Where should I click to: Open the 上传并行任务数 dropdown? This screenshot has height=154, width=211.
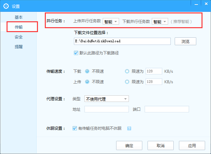[111, 21]
